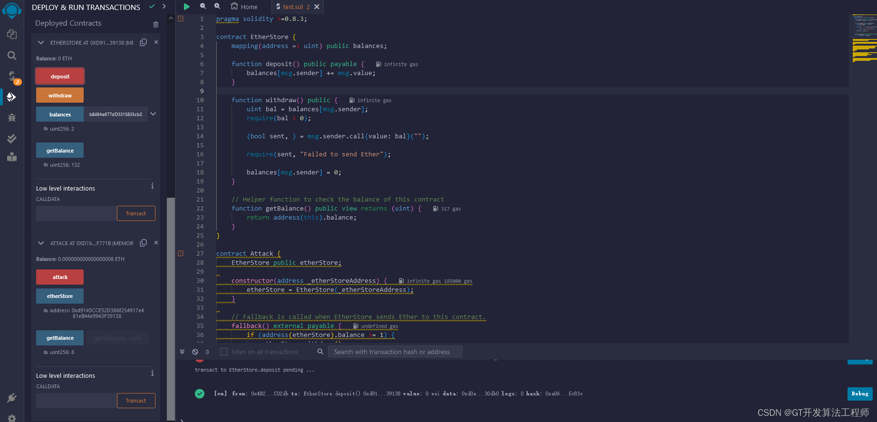
Task: Call the balances getter
Action: (60, 114)
